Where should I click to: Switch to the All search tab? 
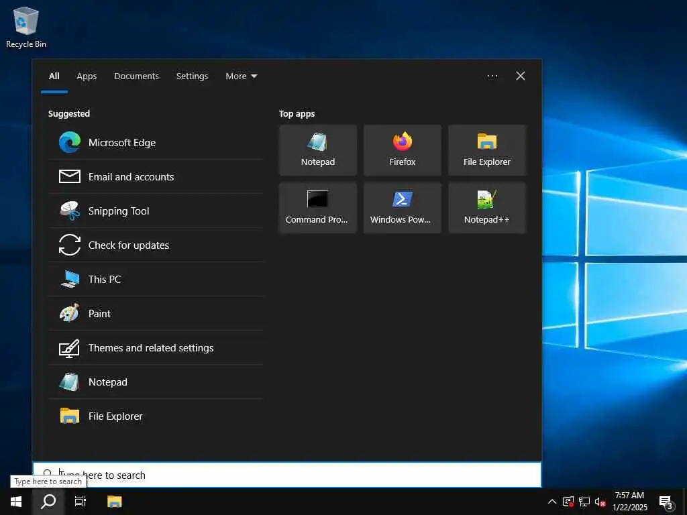click(x=54, y=76)
